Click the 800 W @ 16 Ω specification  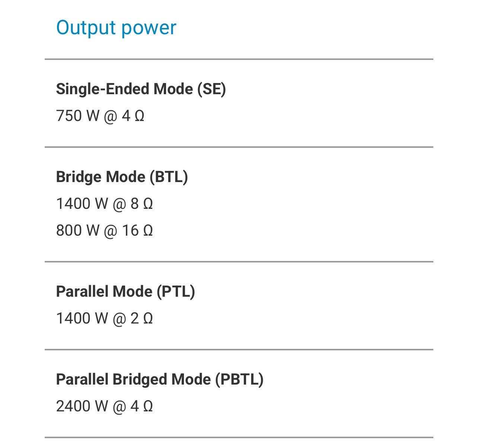pos(105,230)
